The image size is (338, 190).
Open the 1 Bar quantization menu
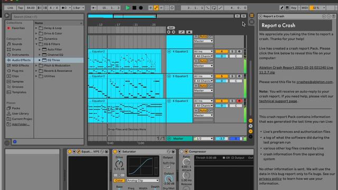(78, 8)
